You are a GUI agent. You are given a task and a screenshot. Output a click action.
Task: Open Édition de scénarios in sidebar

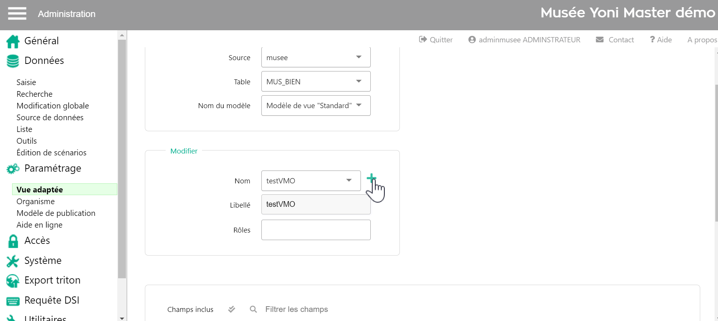51,152
